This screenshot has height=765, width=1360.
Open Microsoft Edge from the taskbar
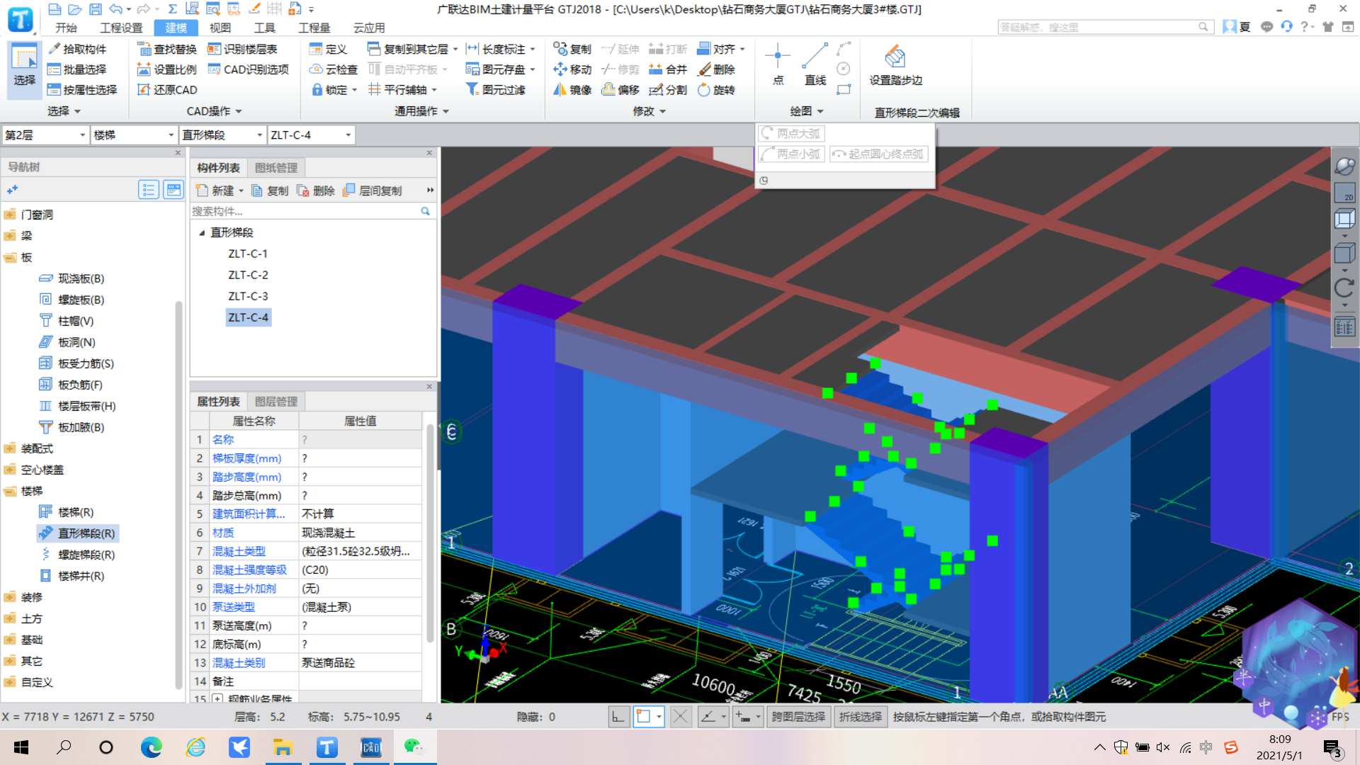point(151,747)
